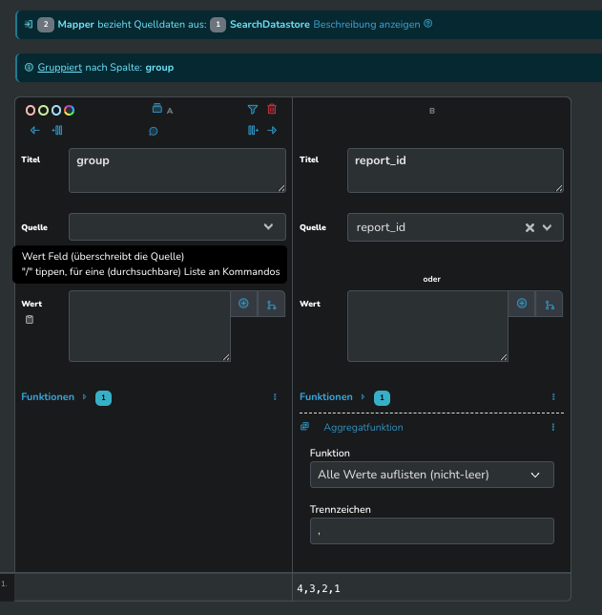
Task: Open the comment bubble icon for column A
Action: 154,131
